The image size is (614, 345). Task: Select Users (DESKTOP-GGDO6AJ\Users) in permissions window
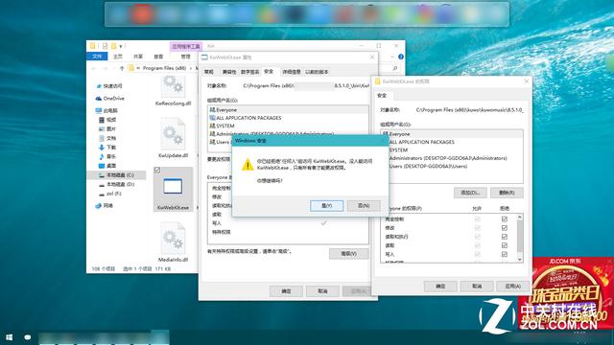click(x=452, y=166)
